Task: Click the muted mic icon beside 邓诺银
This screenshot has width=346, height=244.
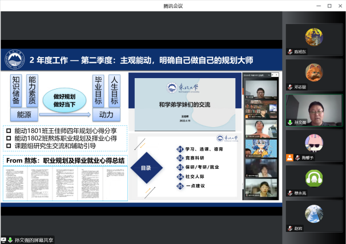Action: coord(290,87)
